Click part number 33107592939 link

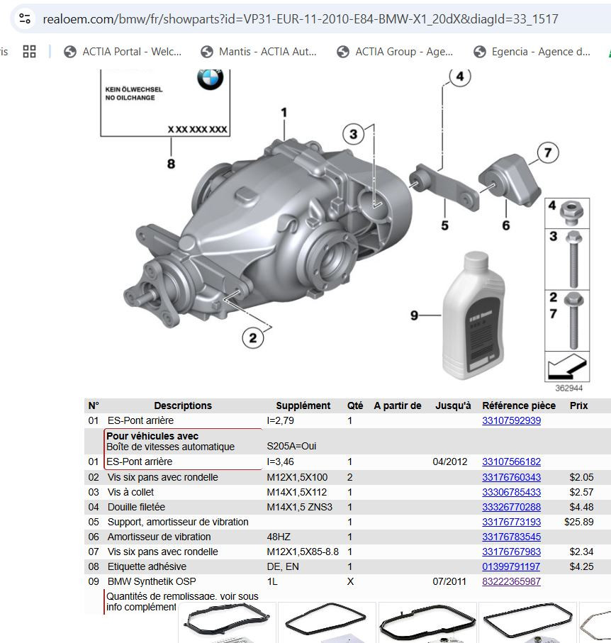click(x=511, y=420)
